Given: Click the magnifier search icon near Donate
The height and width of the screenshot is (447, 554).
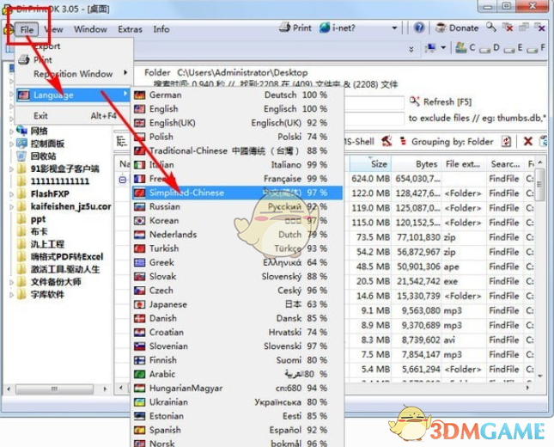Looking at the screenshot, I should pos(490,27).
